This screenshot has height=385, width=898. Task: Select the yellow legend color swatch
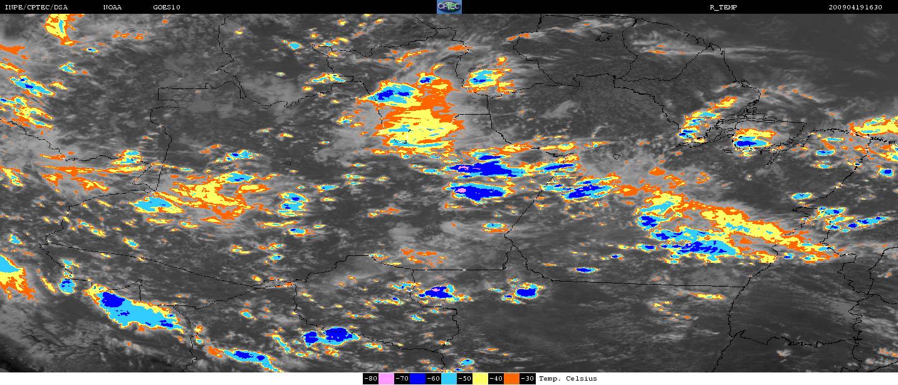click(x=481, y=379)
